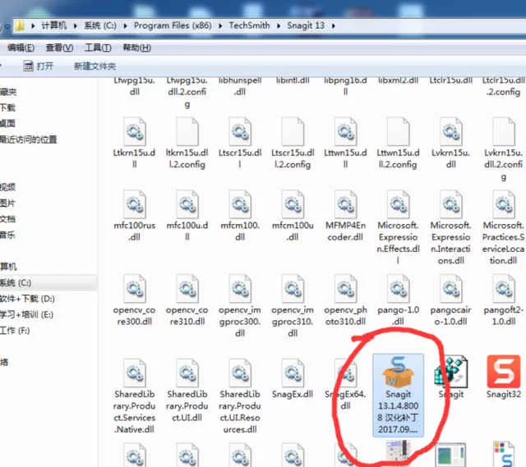Image resolution: width=526 pixels, height=467 pixels.
Task: Click the 打开 toolbar button
Action: tap(38, 66)
